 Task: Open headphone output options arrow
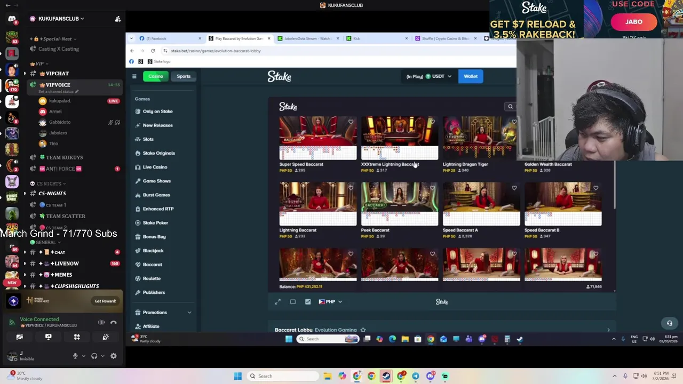(x=102, y=356)
